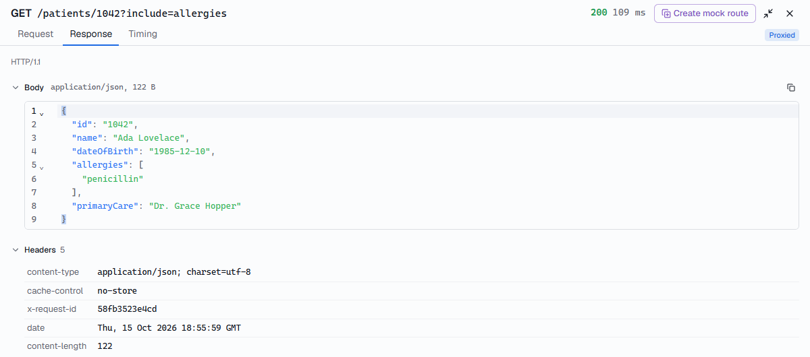Click the application/json; charset=utf-8 value

pos(174,272)
